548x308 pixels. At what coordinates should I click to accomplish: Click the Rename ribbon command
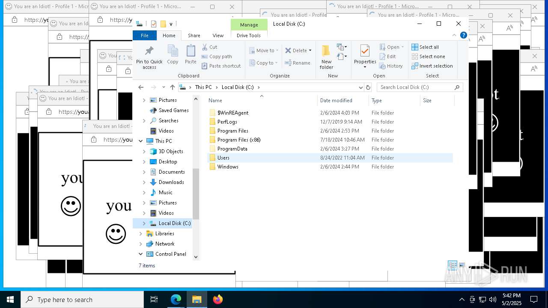click(298, 63)
